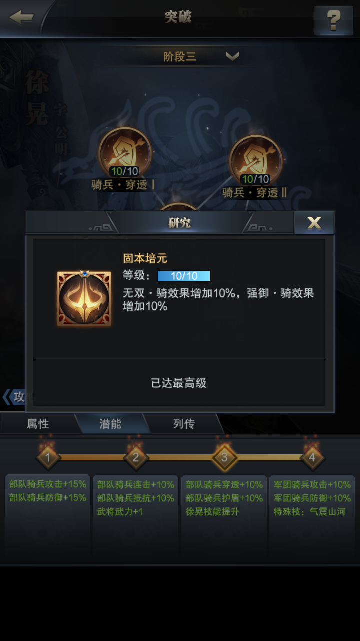Viewport: 360px width, 641px height.
Task: Switch to the 属性 tab
Action: [38, 424]
